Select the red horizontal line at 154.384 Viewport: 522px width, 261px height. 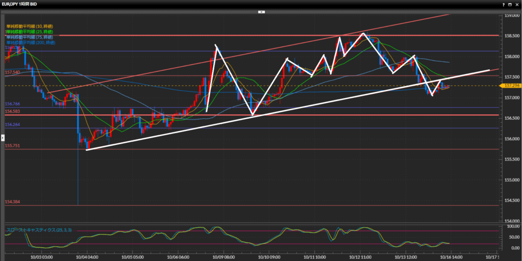[x=255, y=205]
